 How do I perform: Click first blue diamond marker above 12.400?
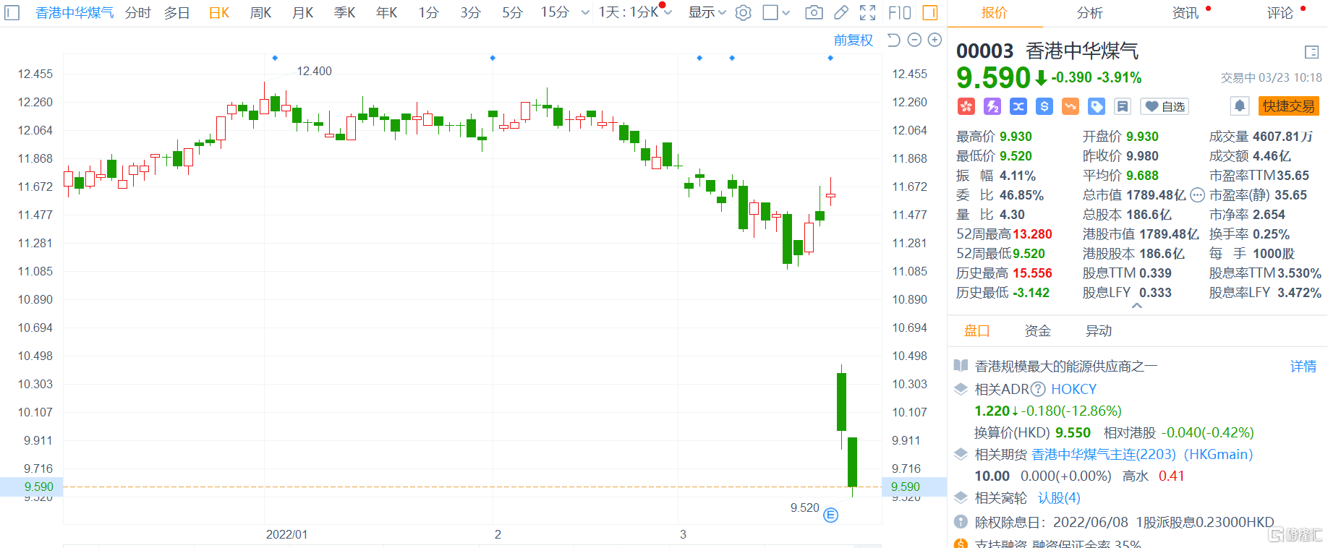(x=275, y=58)
